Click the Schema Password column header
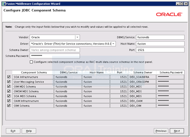Image resolution: width=190 pixels, height=137 pixels. (x=170, y=72)
